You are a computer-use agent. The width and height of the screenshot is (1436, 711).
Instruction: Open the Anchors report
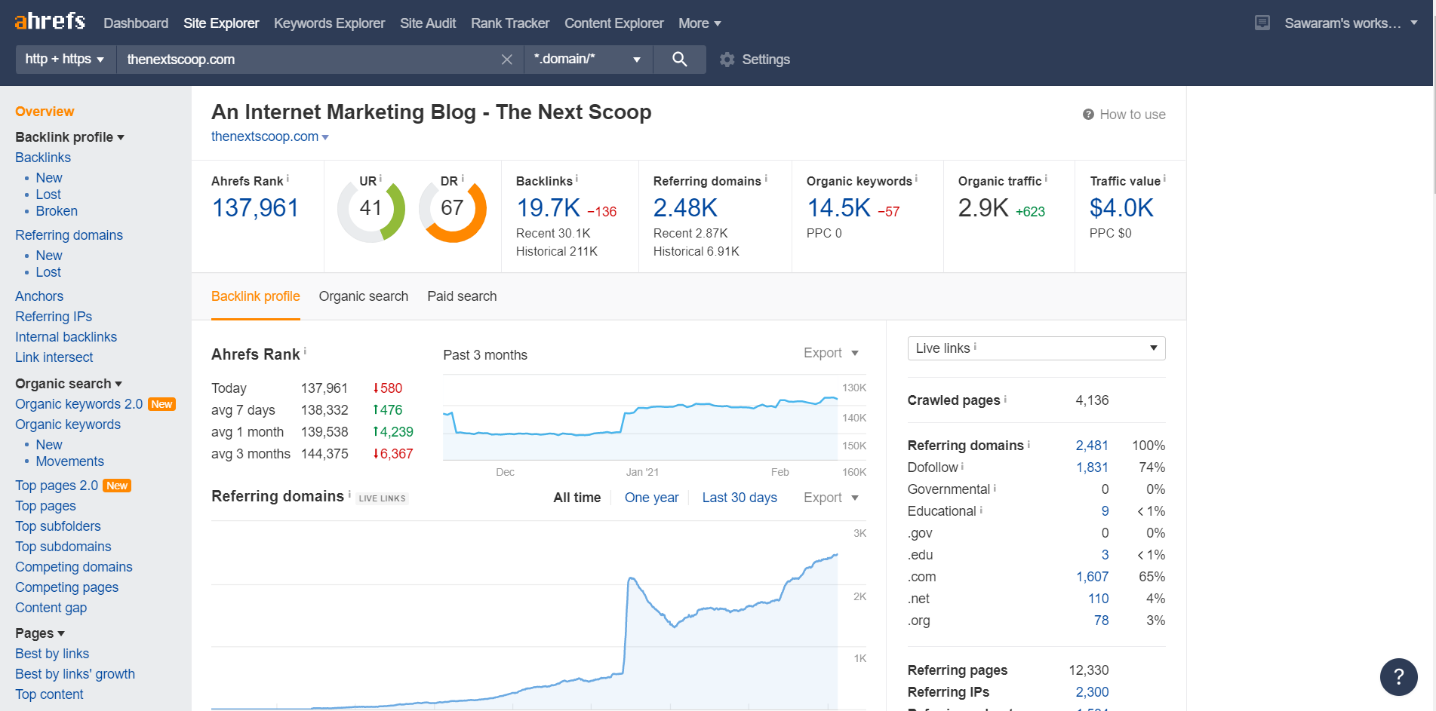tap(39, 296)
